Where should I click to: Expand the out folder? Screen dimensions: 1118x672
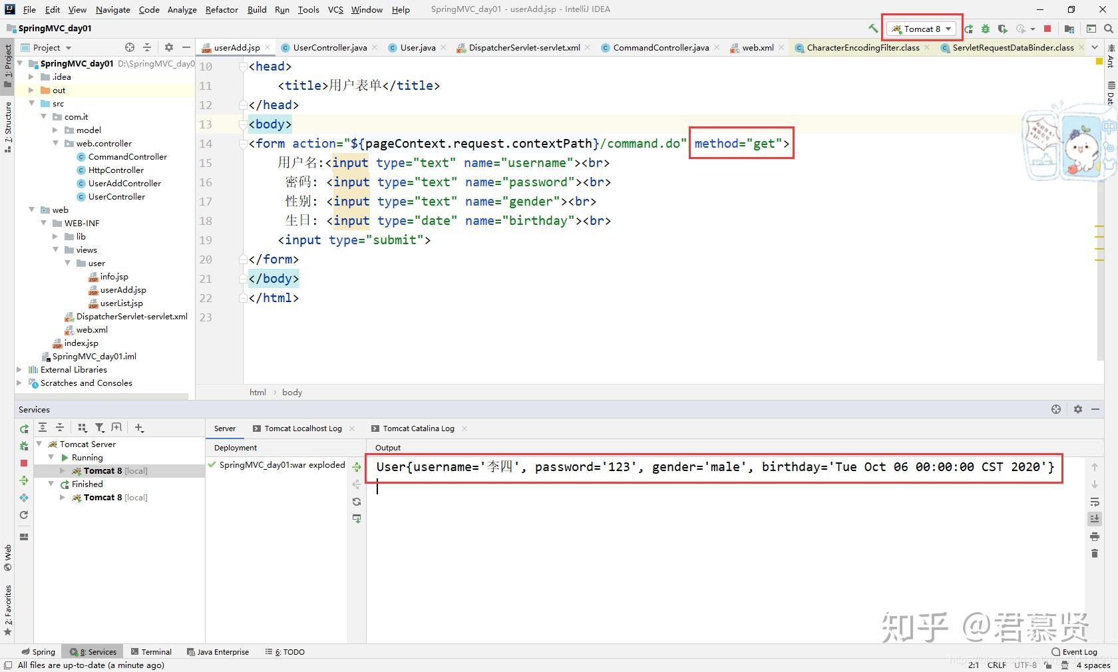point(31,90)
